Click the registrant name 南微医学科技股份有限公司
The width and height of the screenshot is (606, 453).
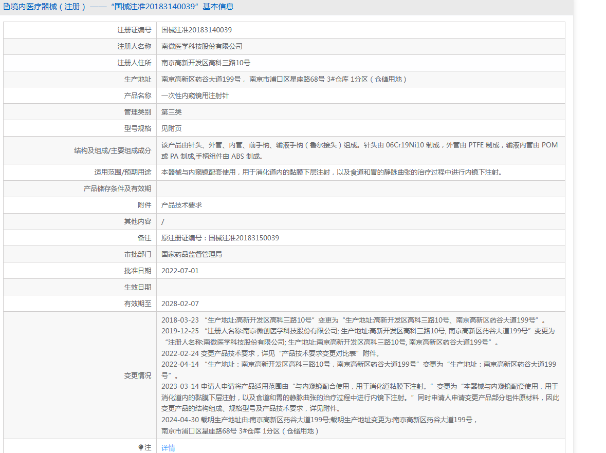[x=201, y=46]
